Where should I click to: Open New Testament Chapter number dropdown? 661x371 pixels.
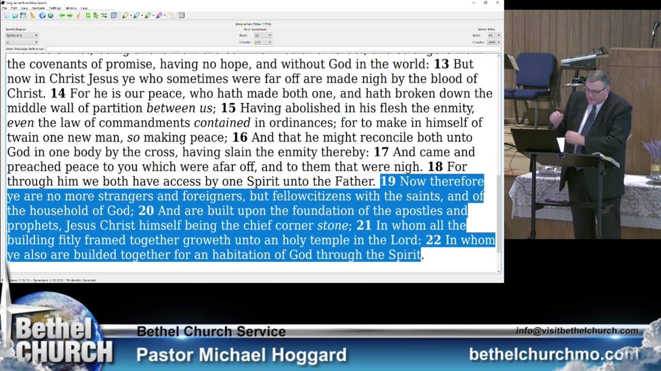pos(262,42)
